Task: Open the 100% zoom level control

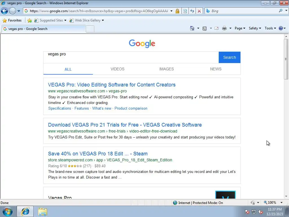Action: [x=270, y=203]
